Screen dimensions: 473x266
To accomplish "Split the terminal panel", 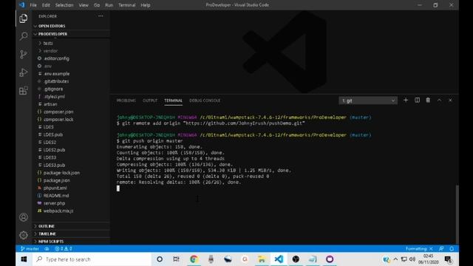I will [x=417, y=100].
